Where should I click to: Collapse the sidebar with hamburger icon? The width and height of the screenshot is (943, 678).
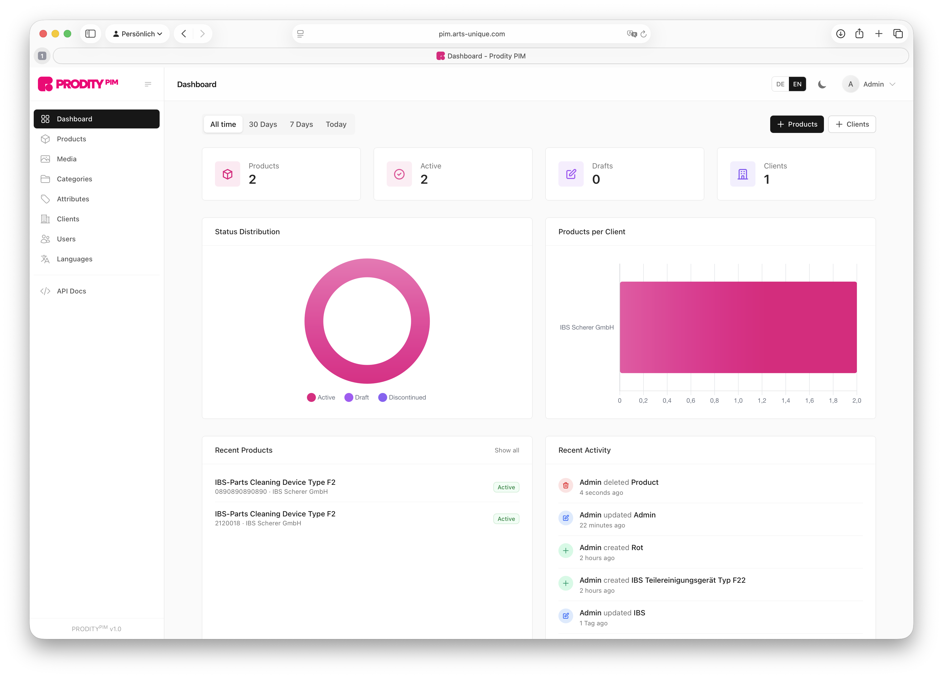coord(148,84)
